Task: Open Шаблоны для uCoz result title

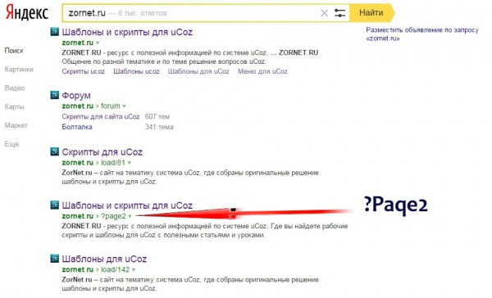Action: click(104, 259)
